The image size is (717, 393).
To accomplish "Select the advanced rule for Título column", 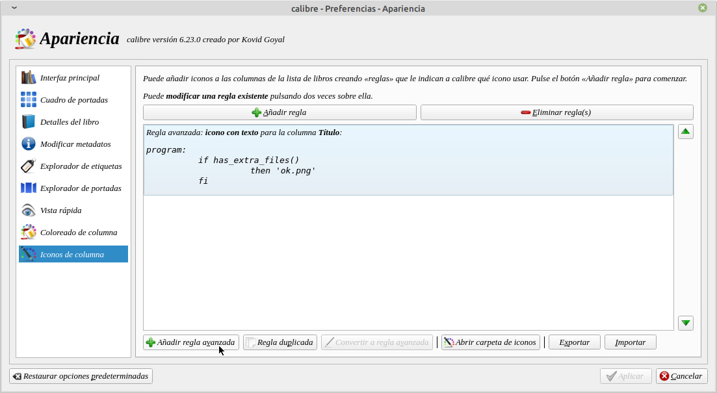I will tap(408, 160).
